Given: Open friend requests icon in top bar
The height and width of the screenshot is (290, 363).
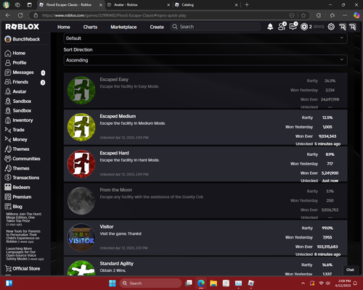Looking at the screenshot, I should pyautogui.click(x=282, y=27).
